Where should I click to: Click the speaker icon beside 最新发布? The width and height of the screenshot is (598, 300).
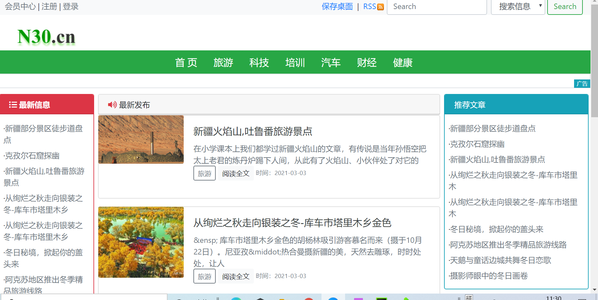pyautogui.click(x=112, y=104)
